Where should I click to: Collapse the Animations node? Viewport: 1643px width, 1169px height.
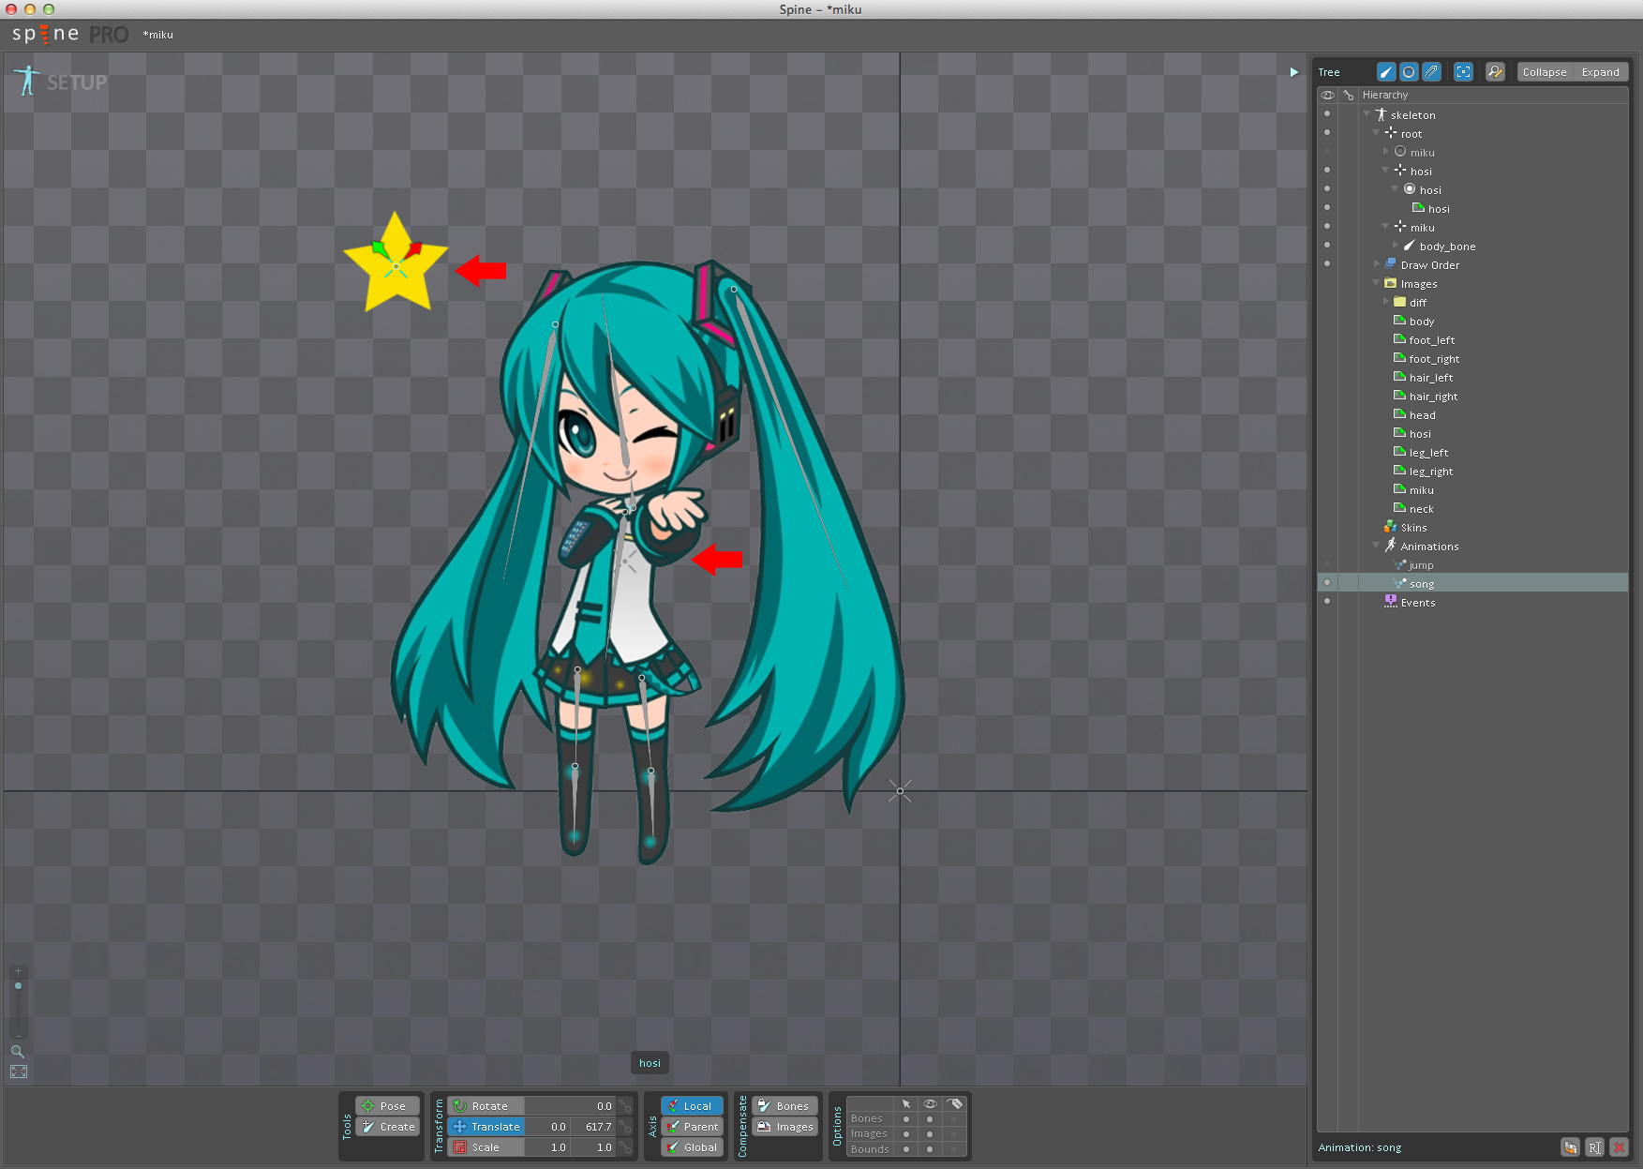click(x=1377, y=546)
